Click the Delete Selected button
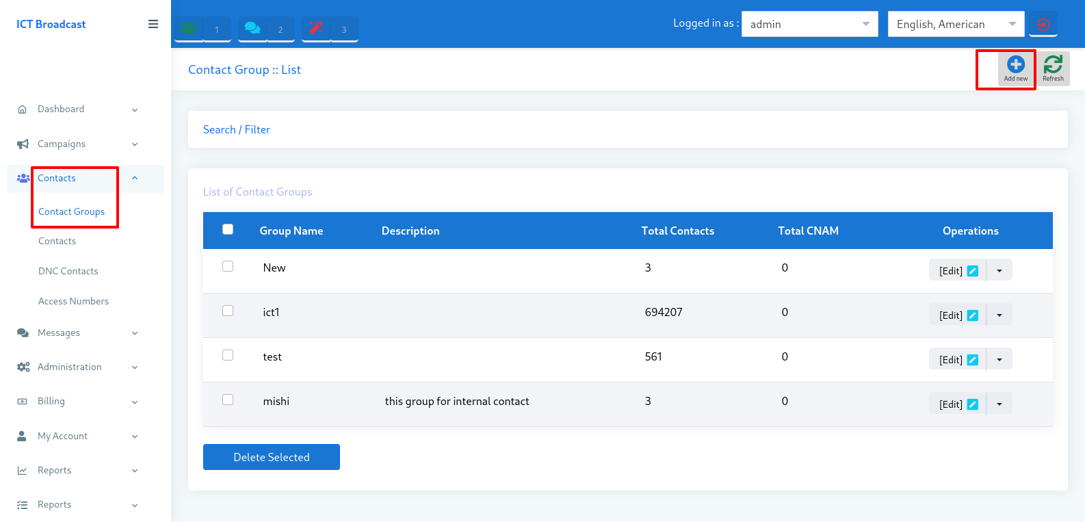The width and height of the screenshot is (1085, 522). point(272,457)
